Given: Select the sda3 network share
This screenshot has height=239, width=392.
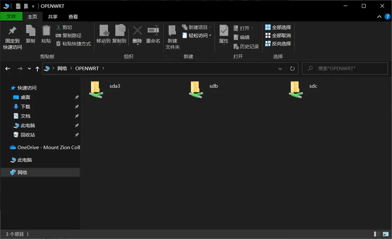Looking at the screenshot, I should click(x=105, y=89).
